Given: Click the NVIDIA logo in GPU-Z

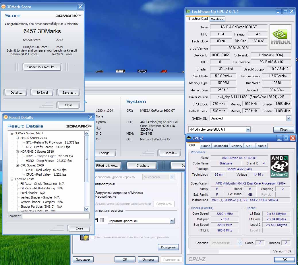Looking at the screenshot, I should coord(280,37).
